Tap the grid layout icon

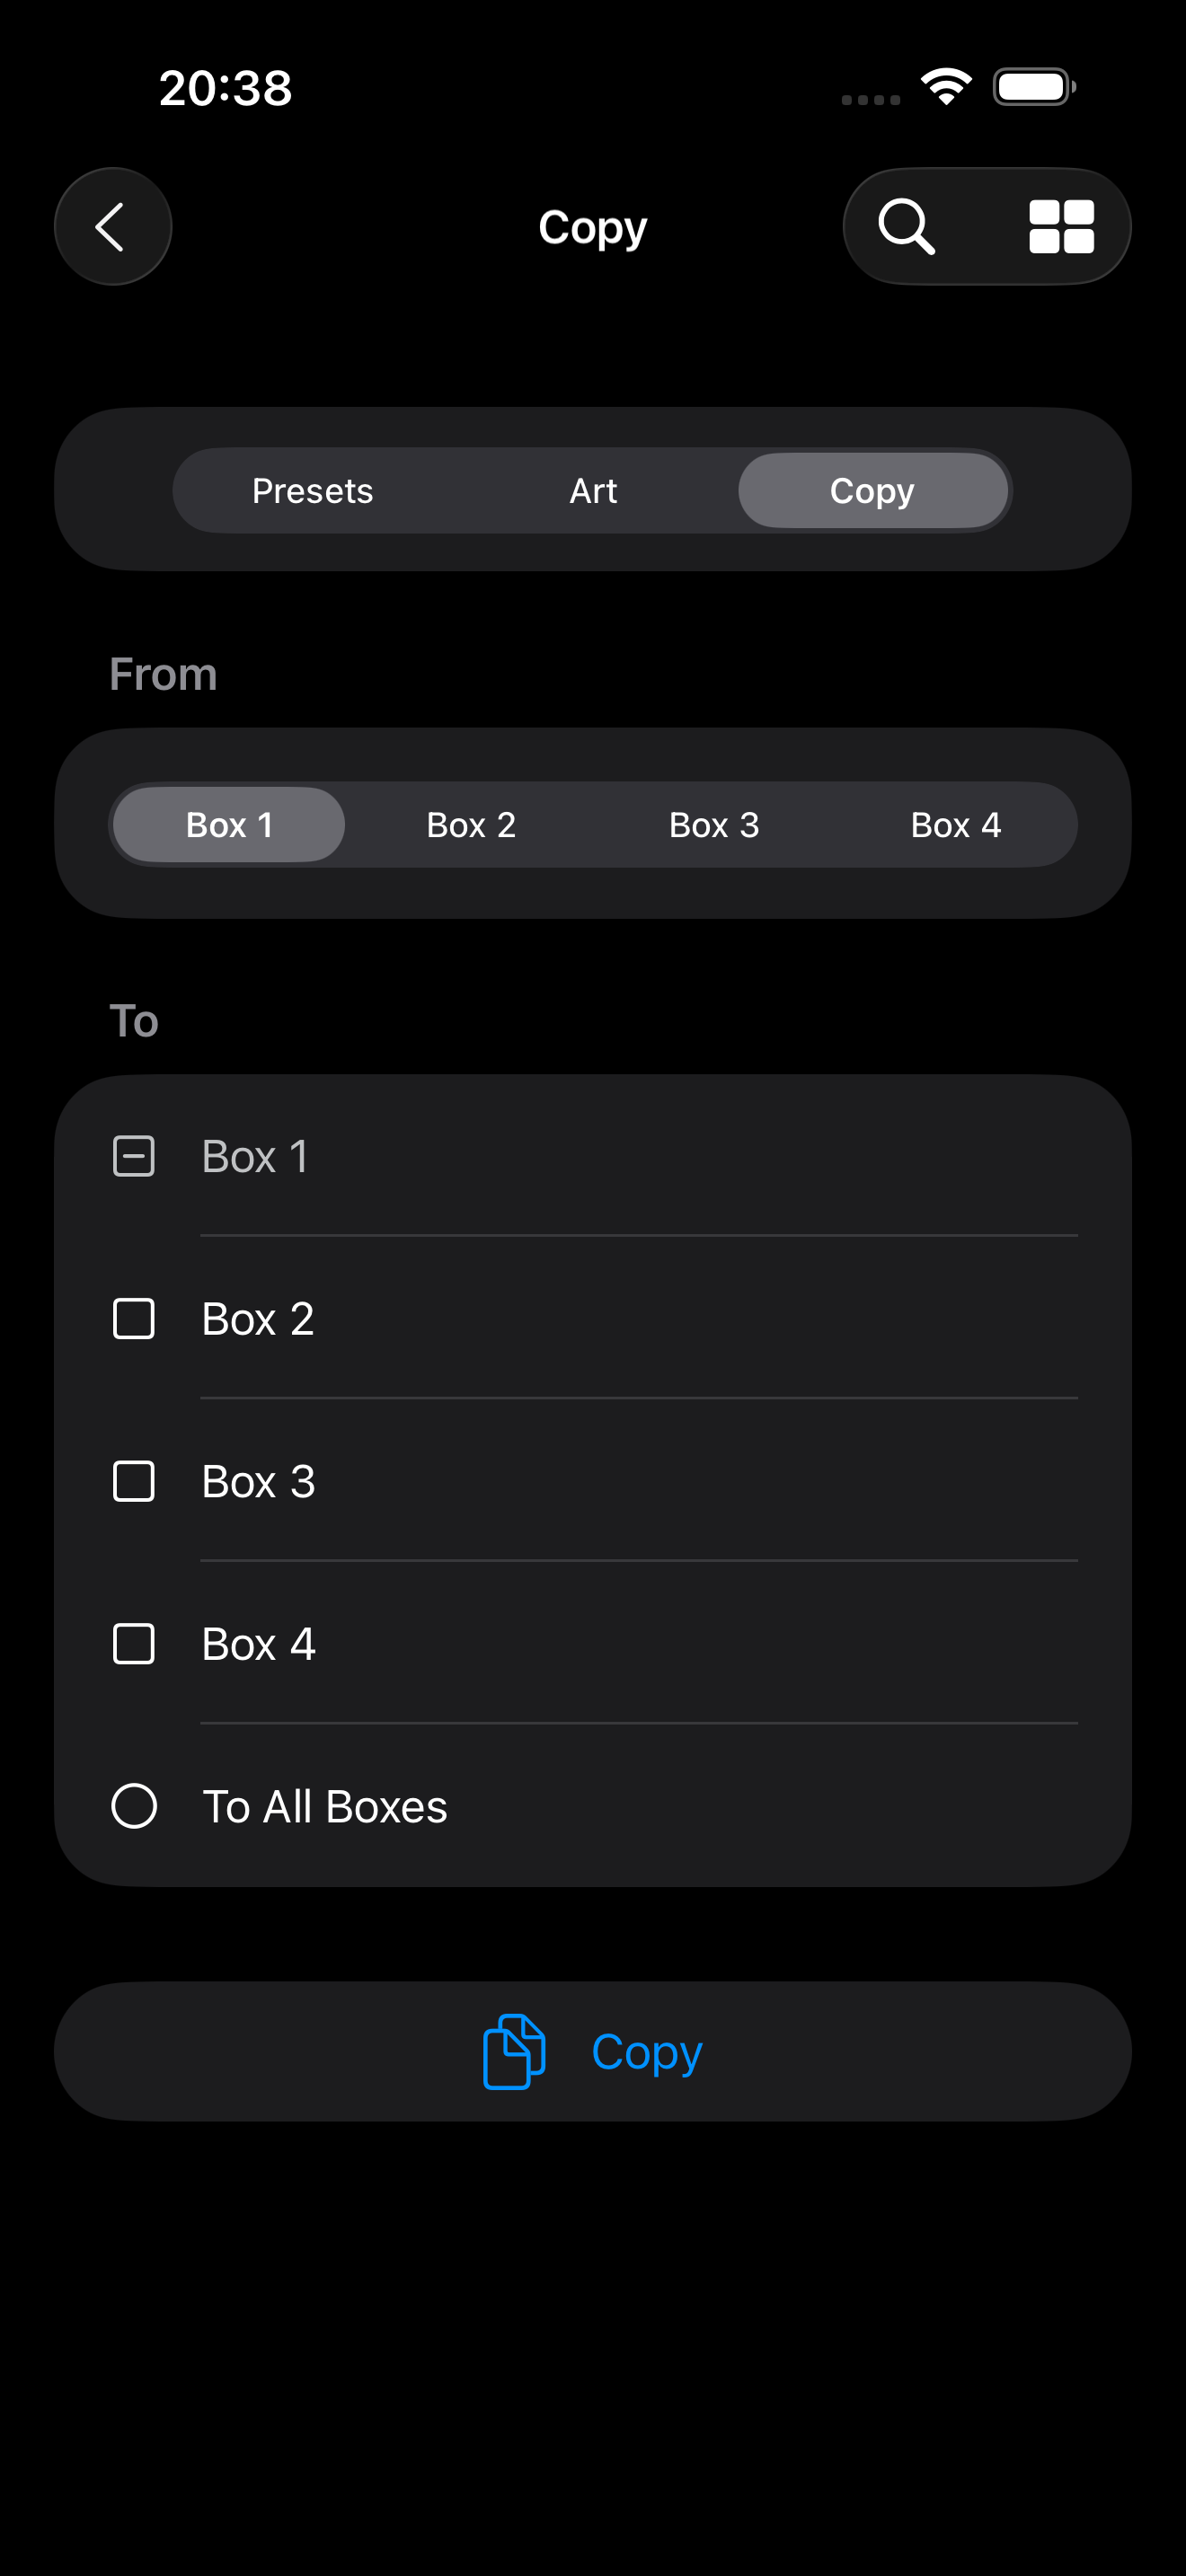[x=1061, y=227]
